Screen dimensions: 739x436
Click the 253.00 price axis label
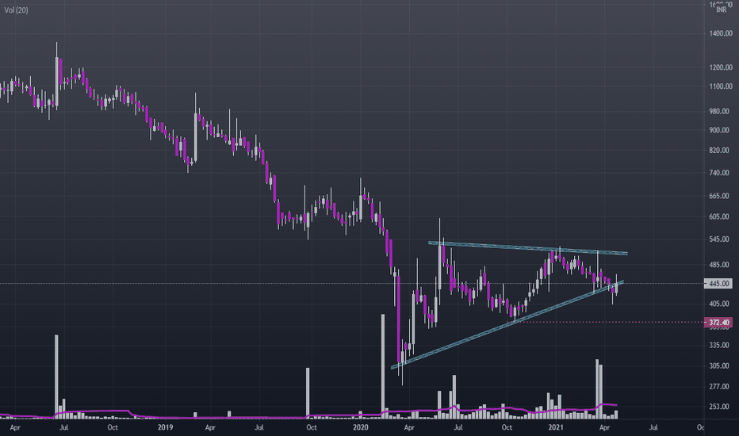coord(719,407)
